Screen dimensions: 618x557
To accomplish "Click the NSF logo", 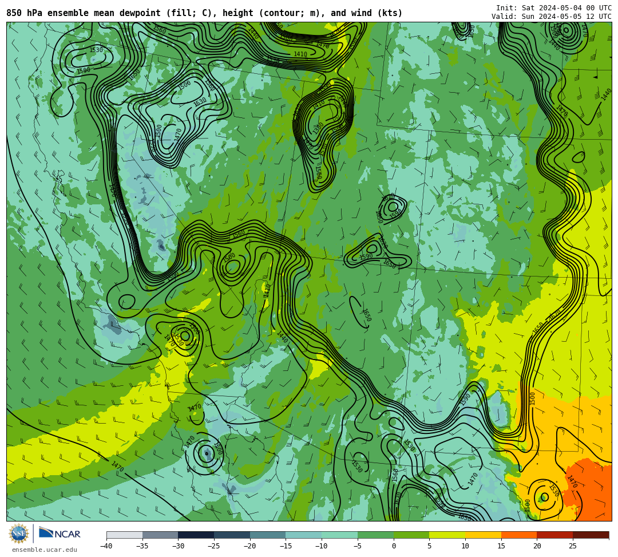I will coord(19,534).
